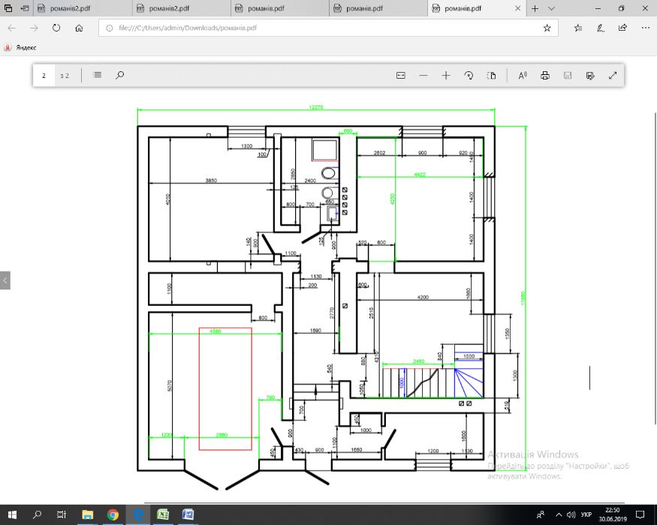Switch the page layout view
Image resolution: width=657 pixels, height=525 pixels.
pyautogui.click(x=492, y=75)
